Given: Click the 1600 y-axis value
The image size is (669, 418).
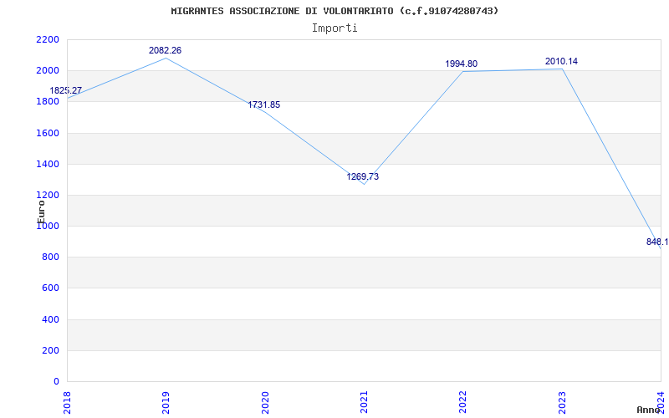Looking at the screenshot, I should [x=48, y=133].
